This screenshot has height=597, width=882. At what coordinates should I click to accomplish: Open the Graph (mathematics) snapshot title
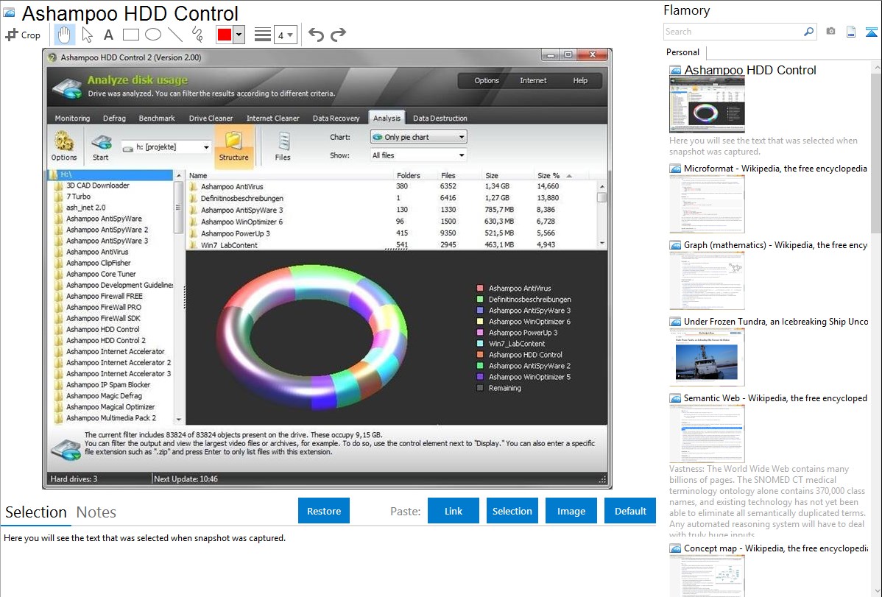point(776,245)
